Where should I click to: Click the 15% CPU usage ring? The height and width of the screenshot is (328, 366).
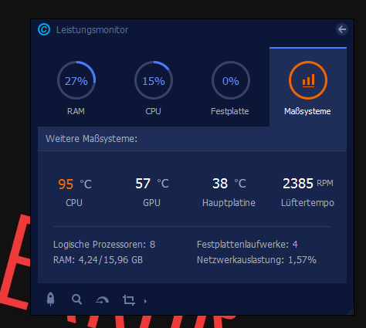(x=154, y=80)
